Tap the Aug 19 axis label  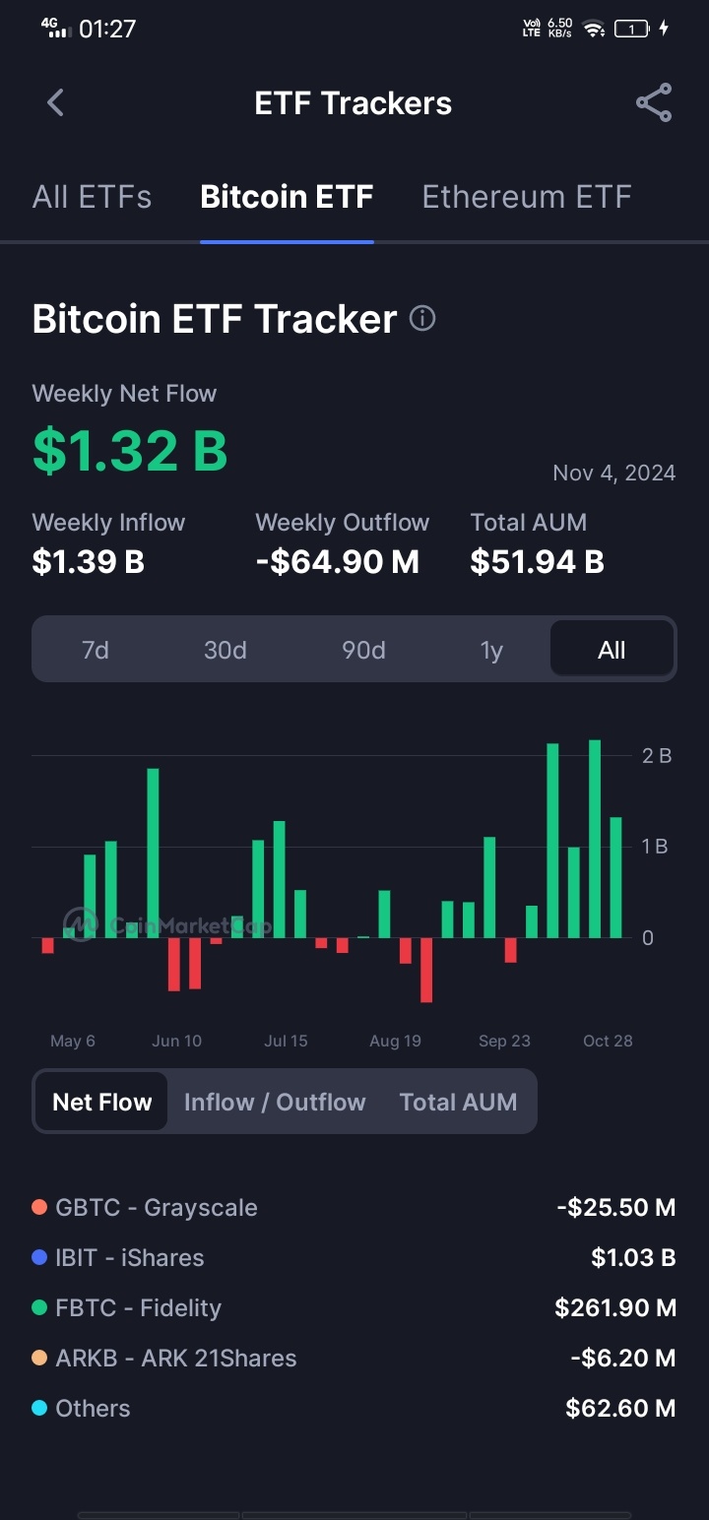[x=395, y=1041]
